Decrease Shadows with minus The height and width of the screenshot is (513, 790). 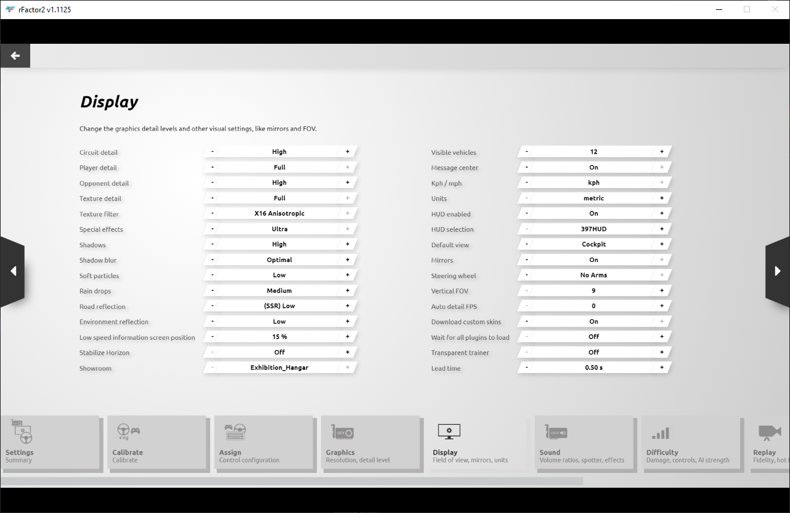tap(213, 244)
